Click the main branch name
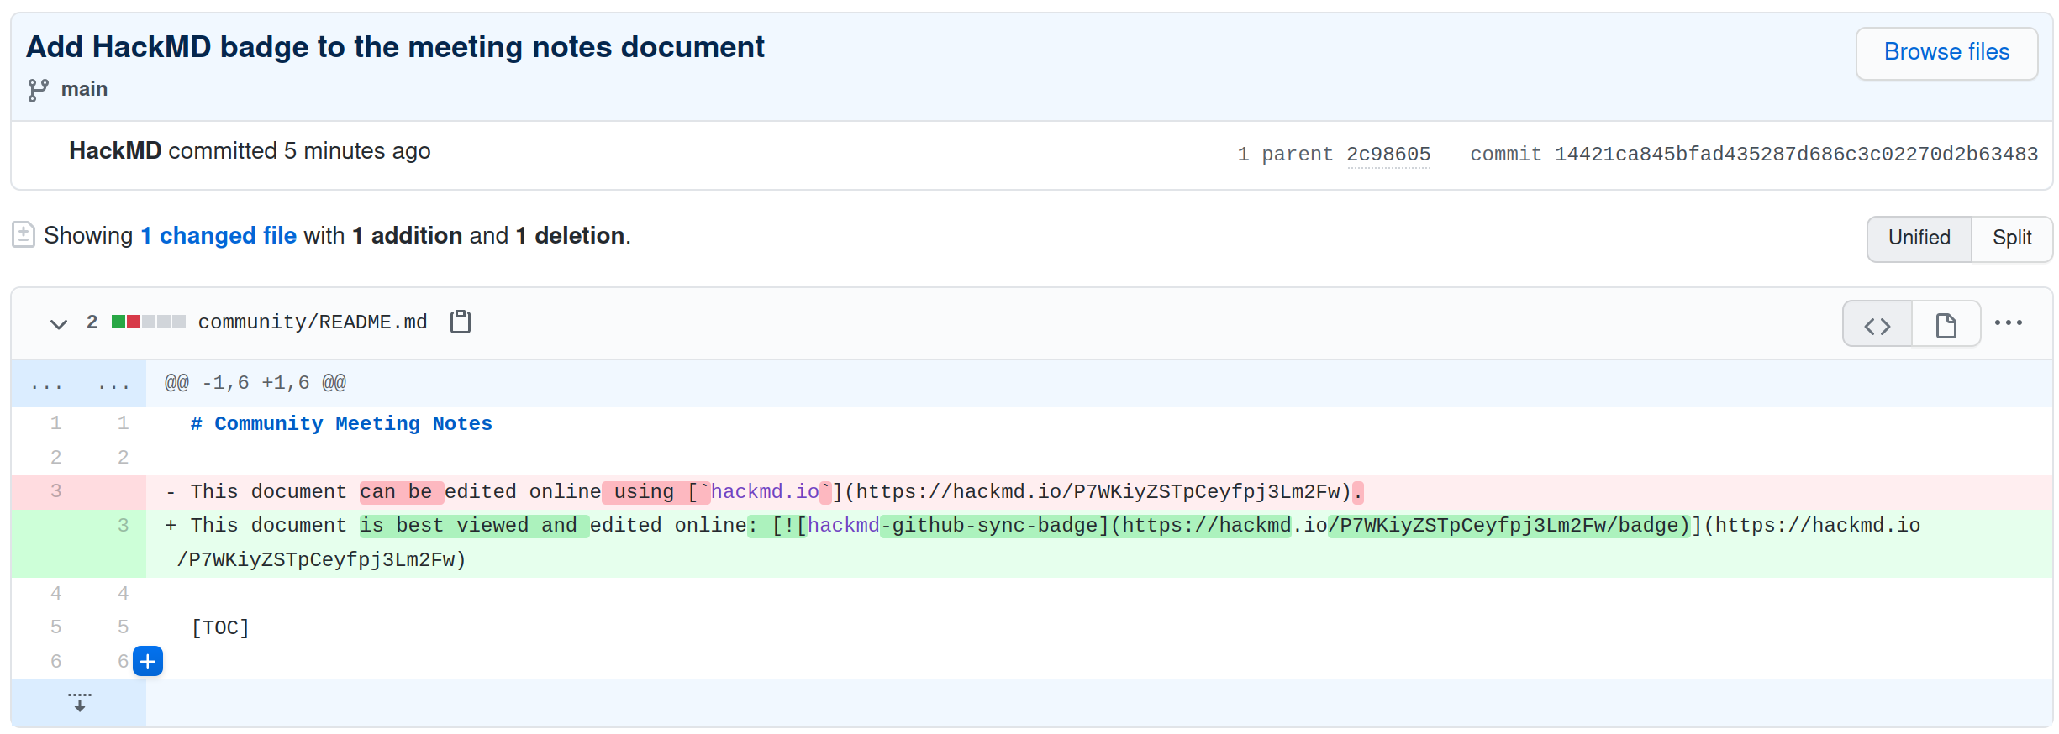 84,90
